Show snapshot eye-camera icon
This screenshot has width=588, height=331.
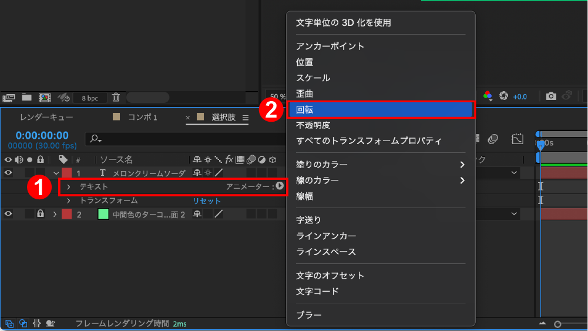(x=567, y=96)
